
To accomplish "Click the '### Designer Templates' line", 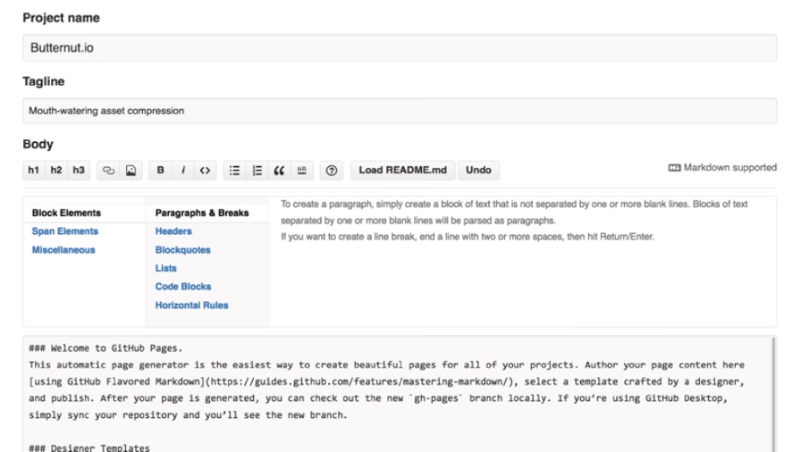I will point(89,448).
